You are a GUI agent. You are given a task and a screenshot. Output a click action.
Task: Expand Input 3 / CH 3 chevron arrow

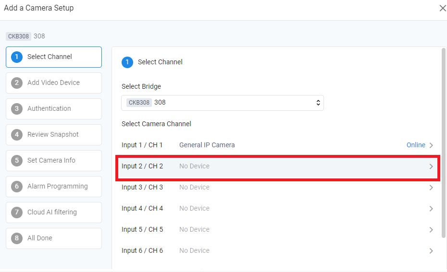431,188
